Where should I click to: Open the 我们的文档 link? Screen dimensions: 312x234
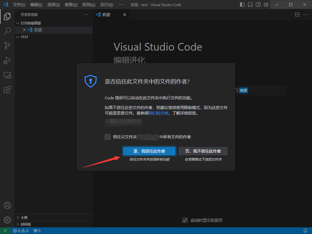158,113
